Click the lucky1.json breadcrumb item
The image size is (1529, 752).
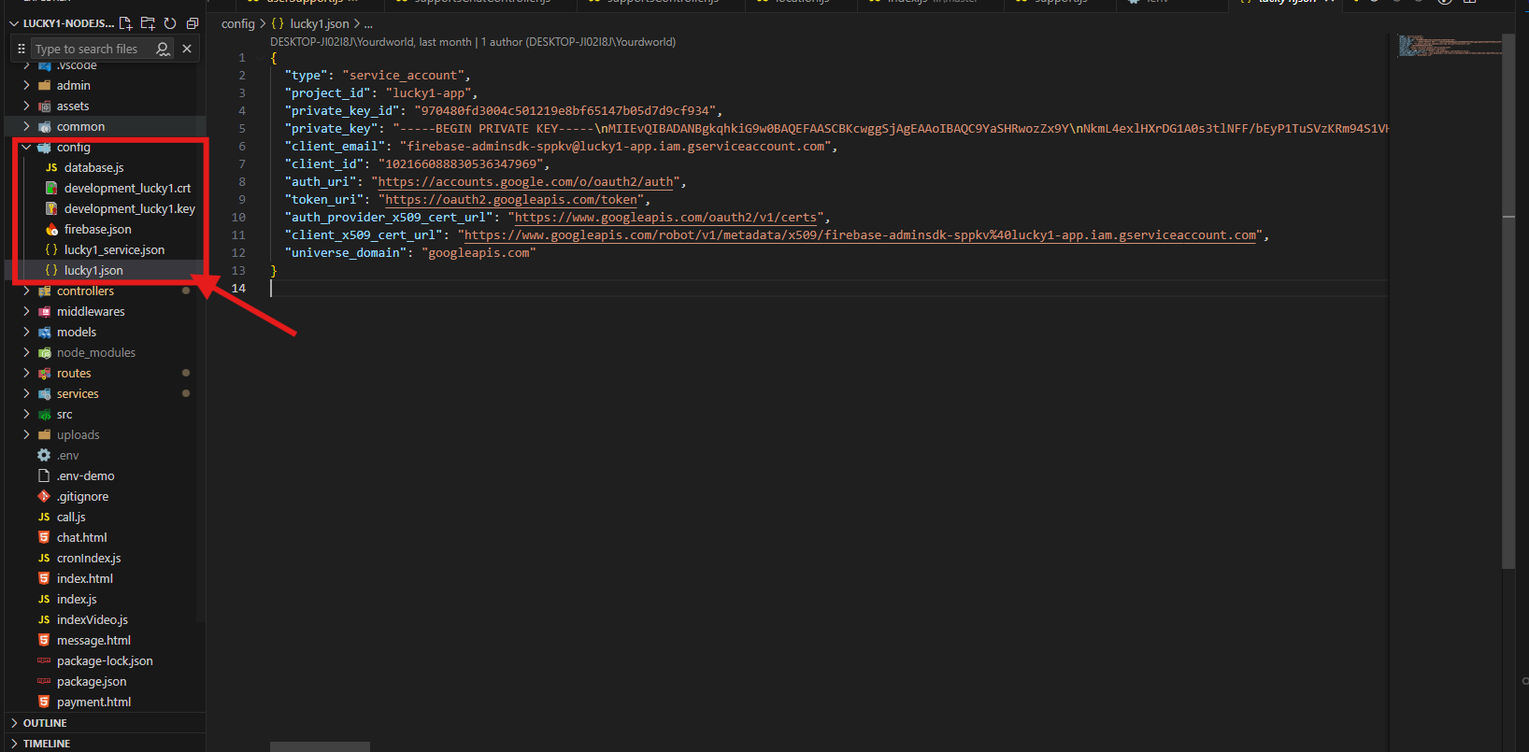pyautogui.click(x=319, y=24)
